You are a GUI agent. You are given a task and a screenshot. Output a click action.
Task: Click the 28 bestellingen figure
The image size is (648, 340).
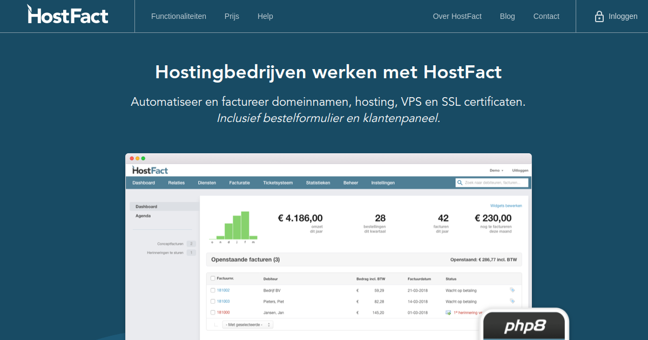click(380, 218)
